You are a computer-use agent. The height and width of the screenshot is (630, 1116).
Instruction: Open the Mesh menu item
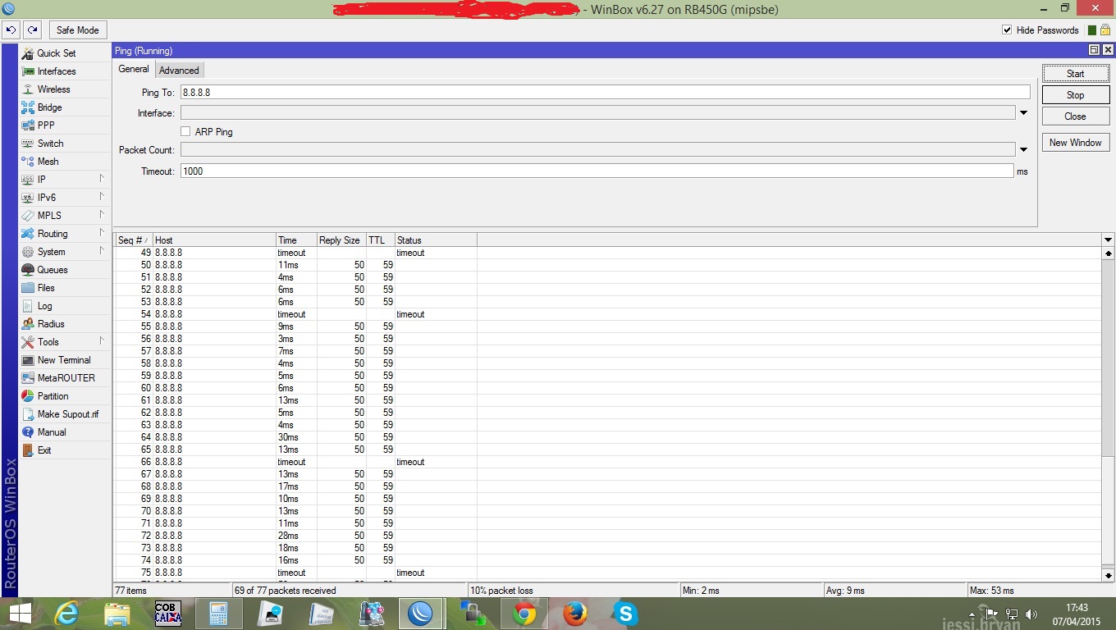click(64, 162)
